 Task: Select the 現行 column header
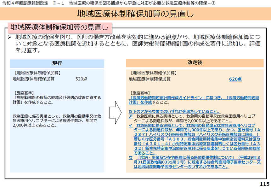(x=57, y=63)
